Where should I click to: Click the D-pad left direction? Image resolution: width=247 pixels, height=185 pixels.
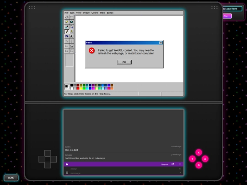pos(42,159)
